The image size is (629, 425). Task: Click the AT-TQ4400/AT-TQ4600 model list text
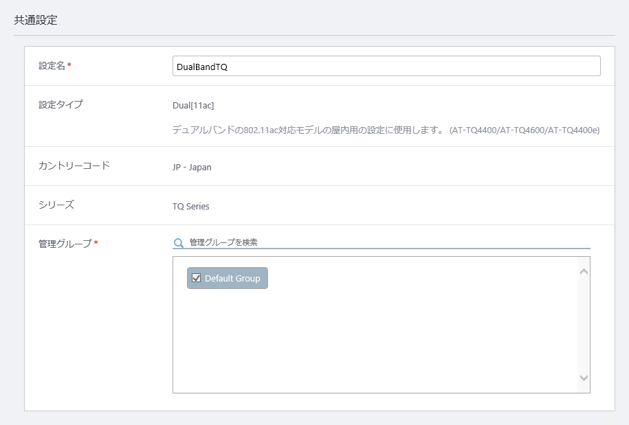pos(525,130)
